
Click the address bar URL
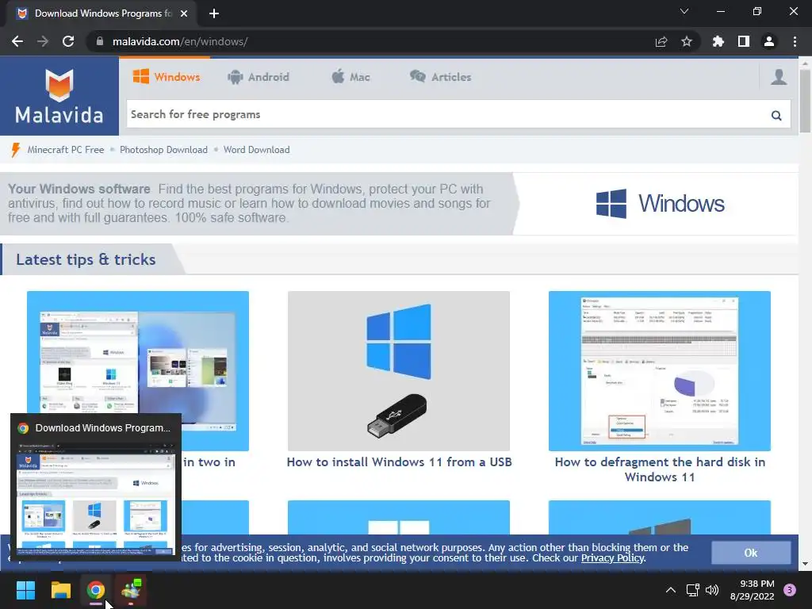point(180,41)
